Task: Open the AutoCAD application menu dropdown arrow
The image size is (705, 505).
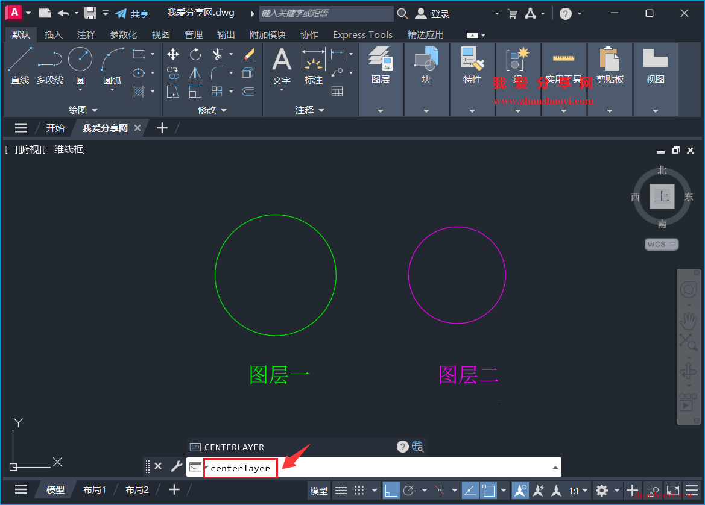Action: click(x=28, y=13)
